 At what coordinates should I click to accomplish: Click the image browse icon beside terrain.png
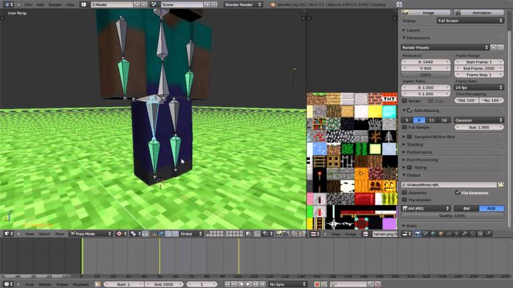click(366, 234)
